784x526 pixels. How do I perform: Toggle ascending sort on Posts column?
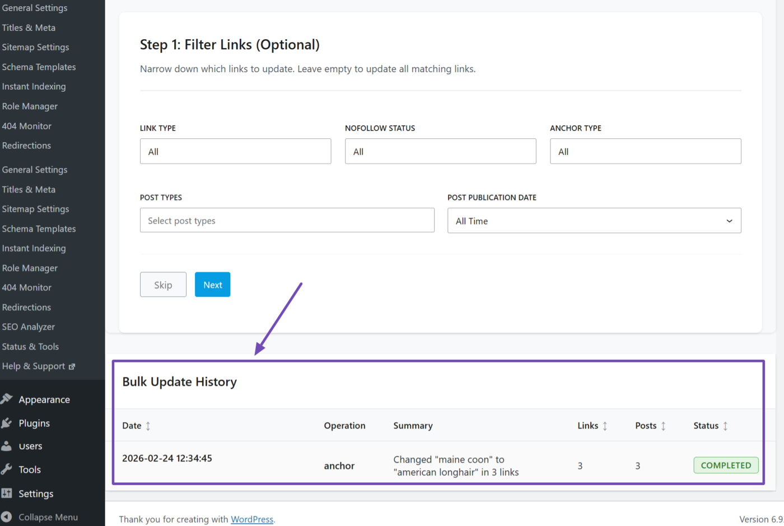(664, 425)
